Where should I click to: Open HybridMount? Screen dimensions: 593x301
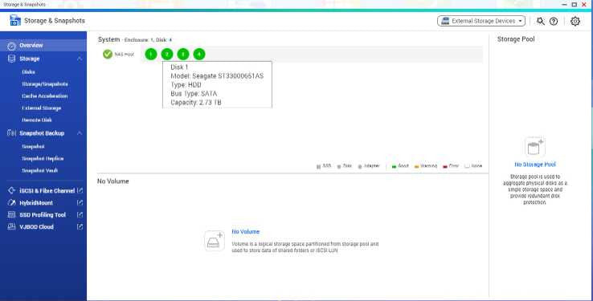[36, 203]
